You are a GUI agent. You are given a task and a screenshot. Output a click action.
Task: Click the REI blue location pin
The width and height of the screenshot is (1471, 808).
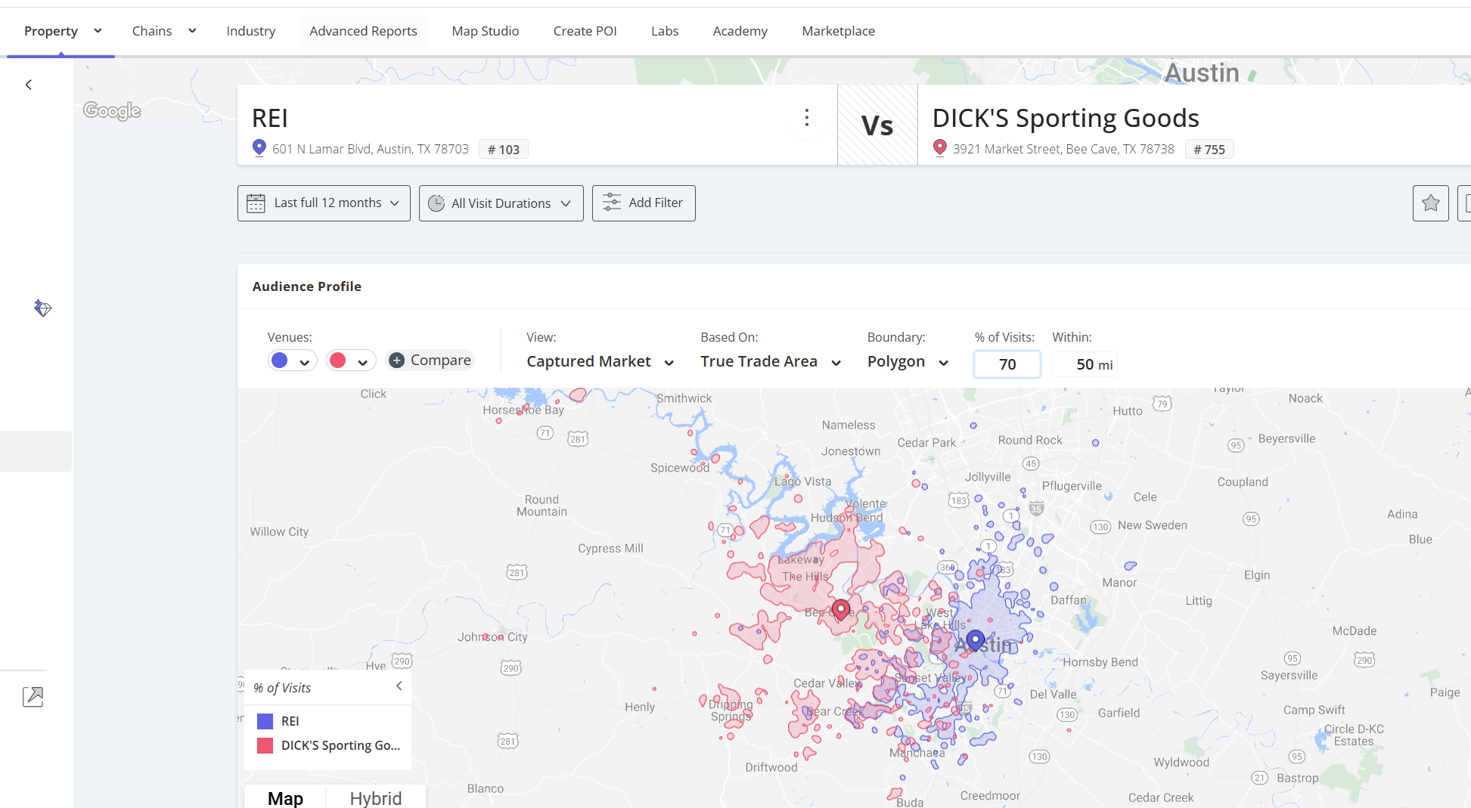[x=259, y=147]
